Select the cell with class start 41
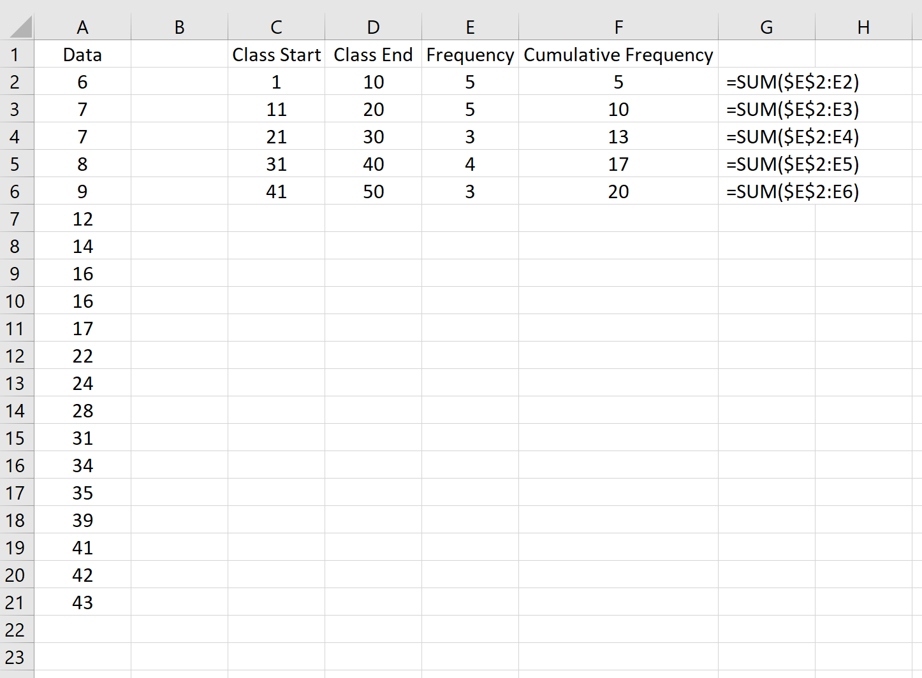922x678 pixels. click(x=276, y=191)
